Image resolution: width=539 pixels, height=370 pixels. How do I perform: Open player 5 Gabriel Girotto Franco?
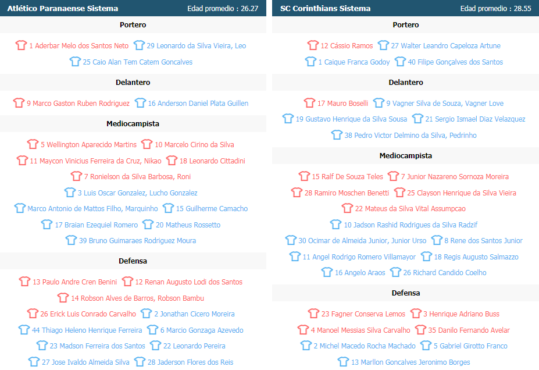click(470, 346)
